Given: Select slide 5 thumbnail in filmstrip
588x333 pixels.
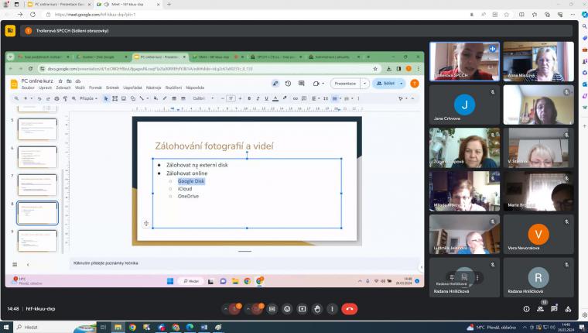Looking at the screenshot, I should tap(37, 129).
